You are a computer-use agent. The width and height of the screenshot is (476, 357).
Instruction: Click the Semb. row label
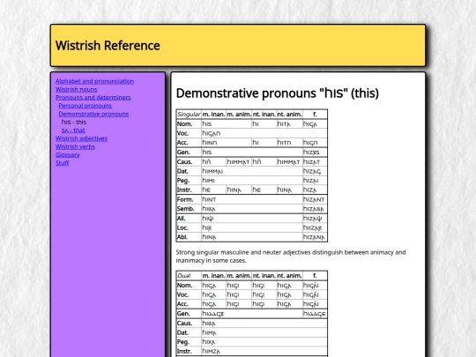point(189,209)
